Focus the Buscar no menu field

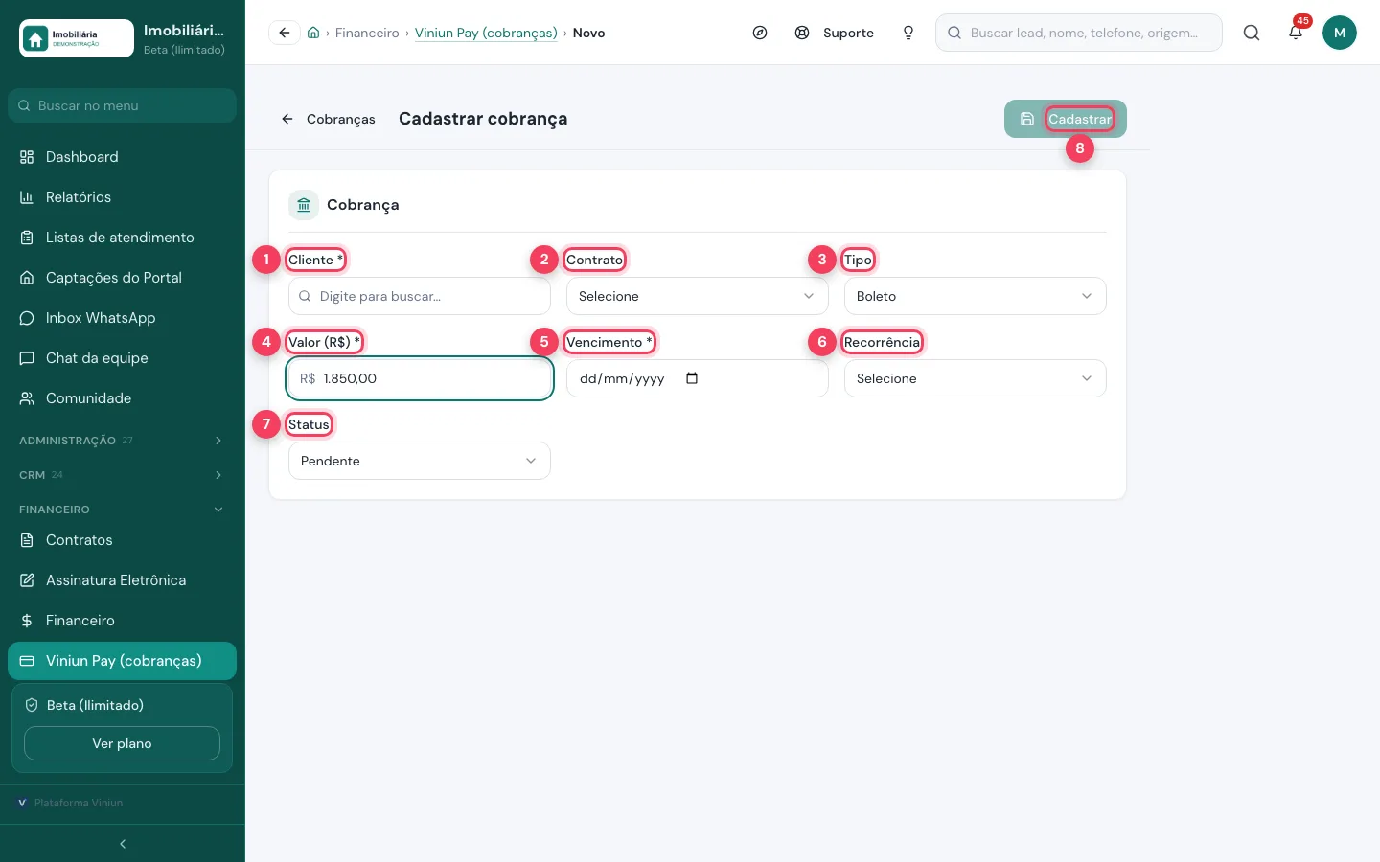click(122, 105)
